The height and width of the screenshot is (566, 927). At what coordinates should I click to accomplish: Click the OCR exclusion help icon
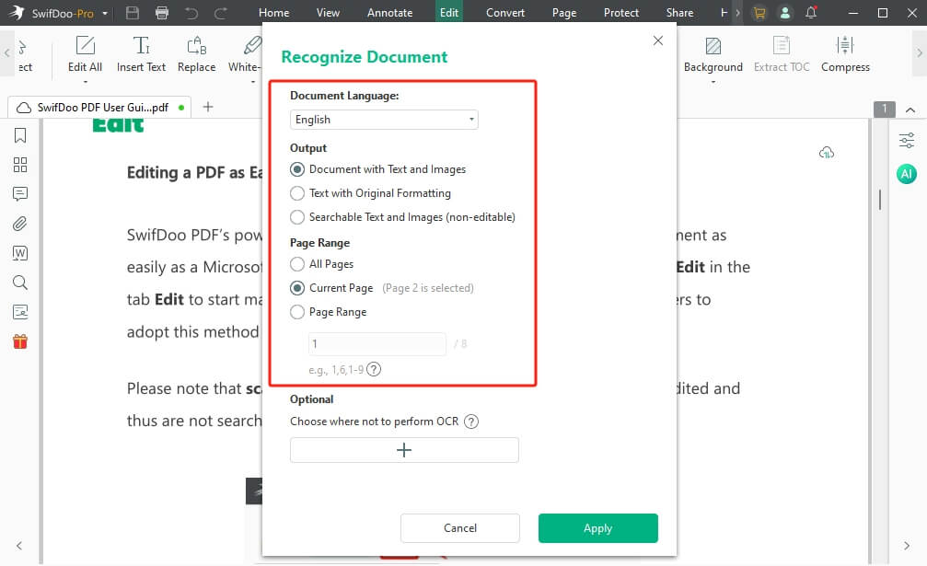point(471,422)
